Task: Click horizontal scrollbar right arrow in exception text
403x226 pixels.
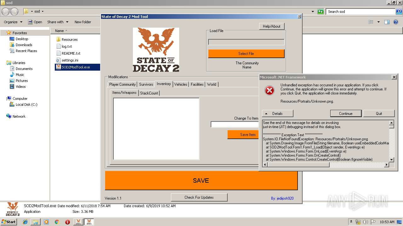Action: 387,165
